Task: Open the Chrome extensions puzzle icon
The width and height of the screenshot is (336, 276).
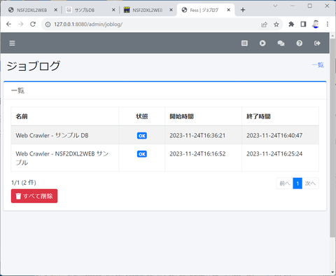Action: pos(291,24)
